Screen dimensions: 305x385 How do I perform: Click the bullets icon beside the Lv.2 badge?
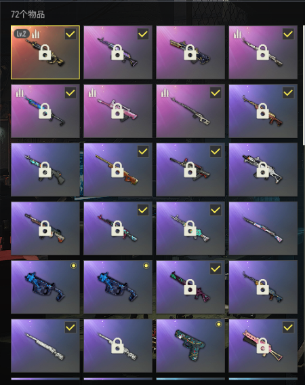click(36, 34)
